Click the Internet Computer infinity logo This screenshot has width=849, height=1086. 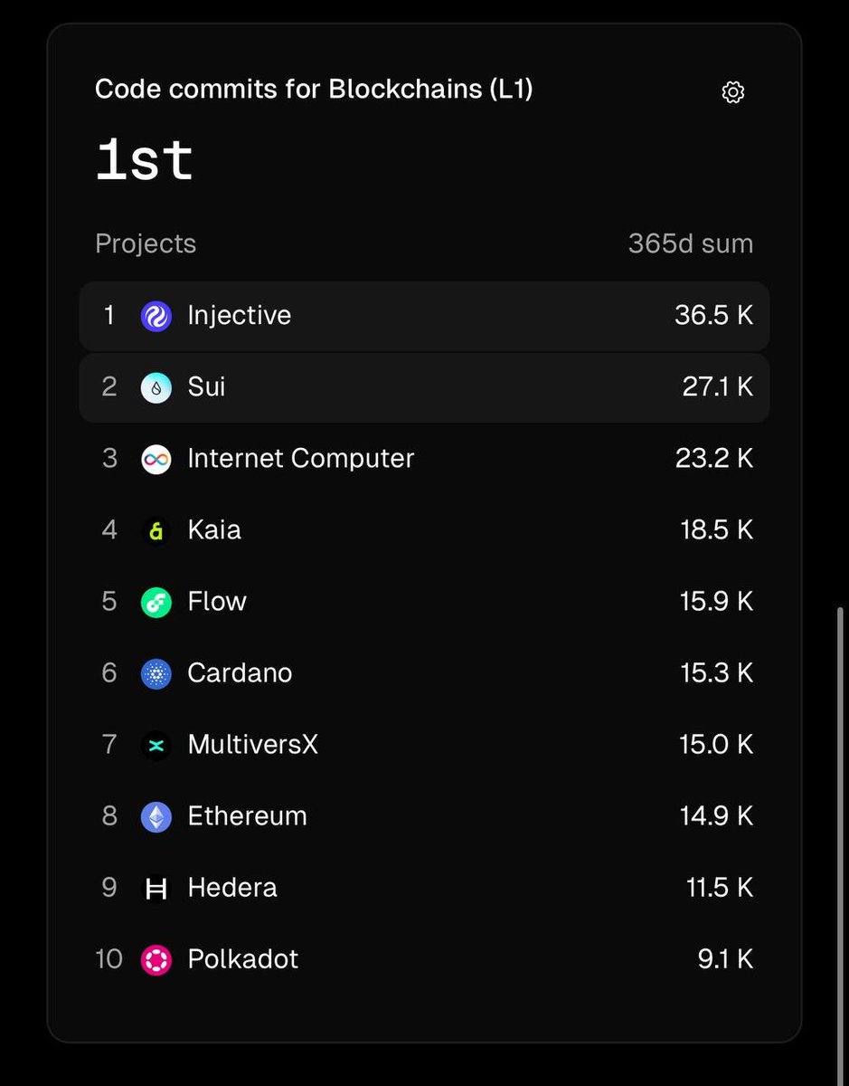156,459
